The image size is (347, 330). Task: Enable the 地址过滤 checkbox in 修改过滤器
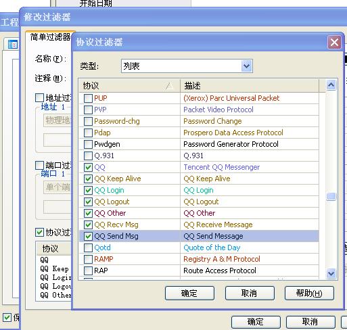(x=39, y=98)
